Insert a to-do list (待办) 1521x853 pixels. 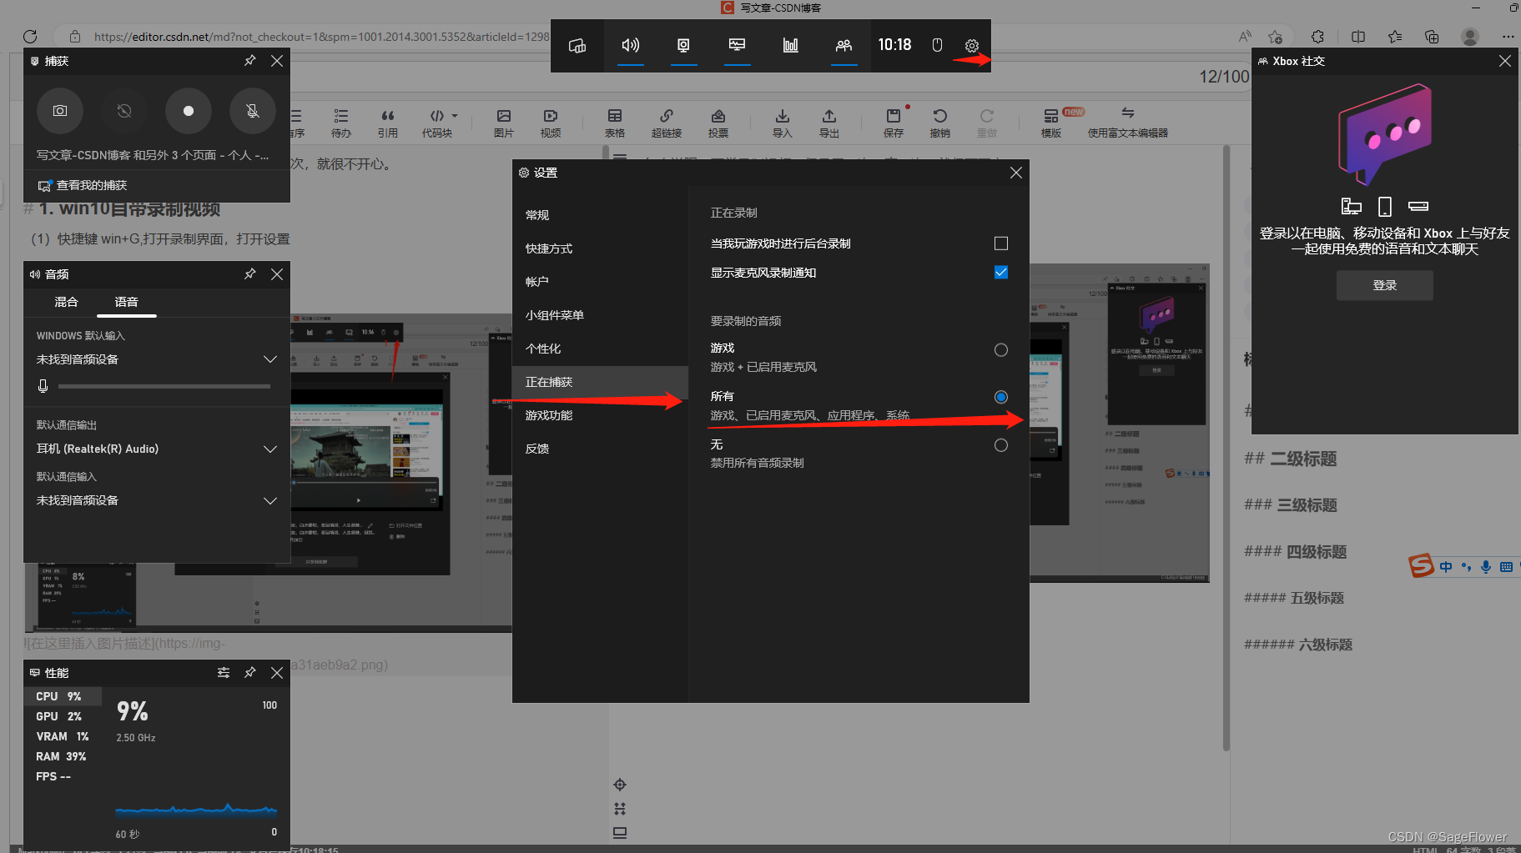341,123
